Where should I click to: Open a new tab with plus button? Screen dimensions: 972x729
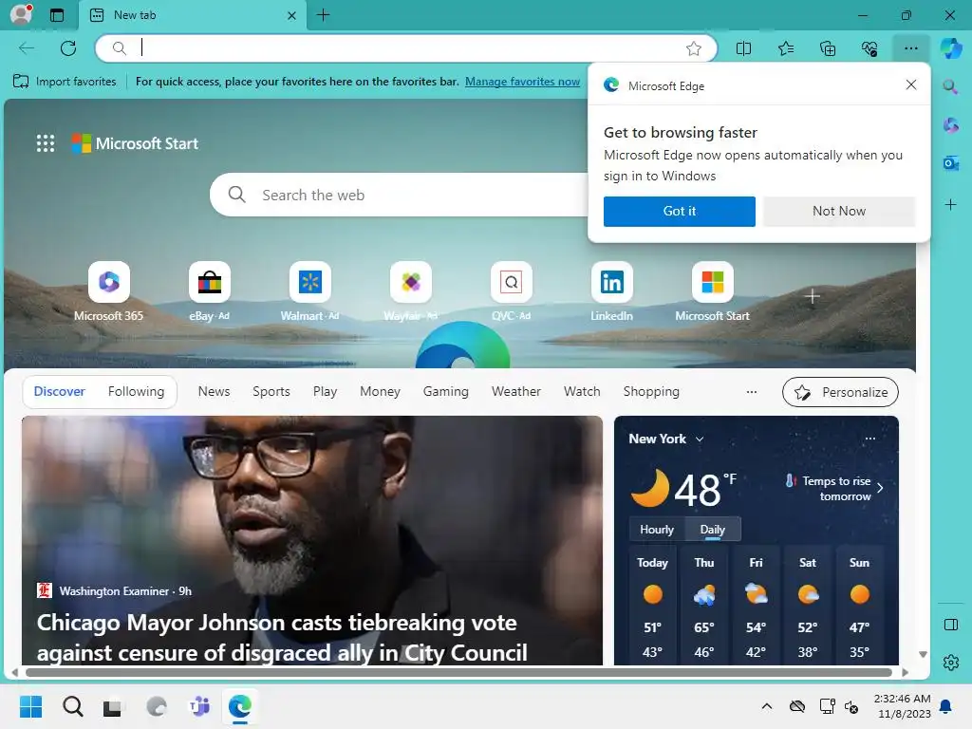click(x=323, y=15)
